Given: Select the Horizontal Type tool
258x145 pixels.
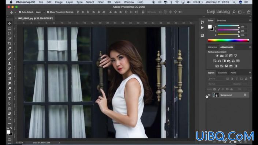Looking at the screenshot, I should 10,98.
